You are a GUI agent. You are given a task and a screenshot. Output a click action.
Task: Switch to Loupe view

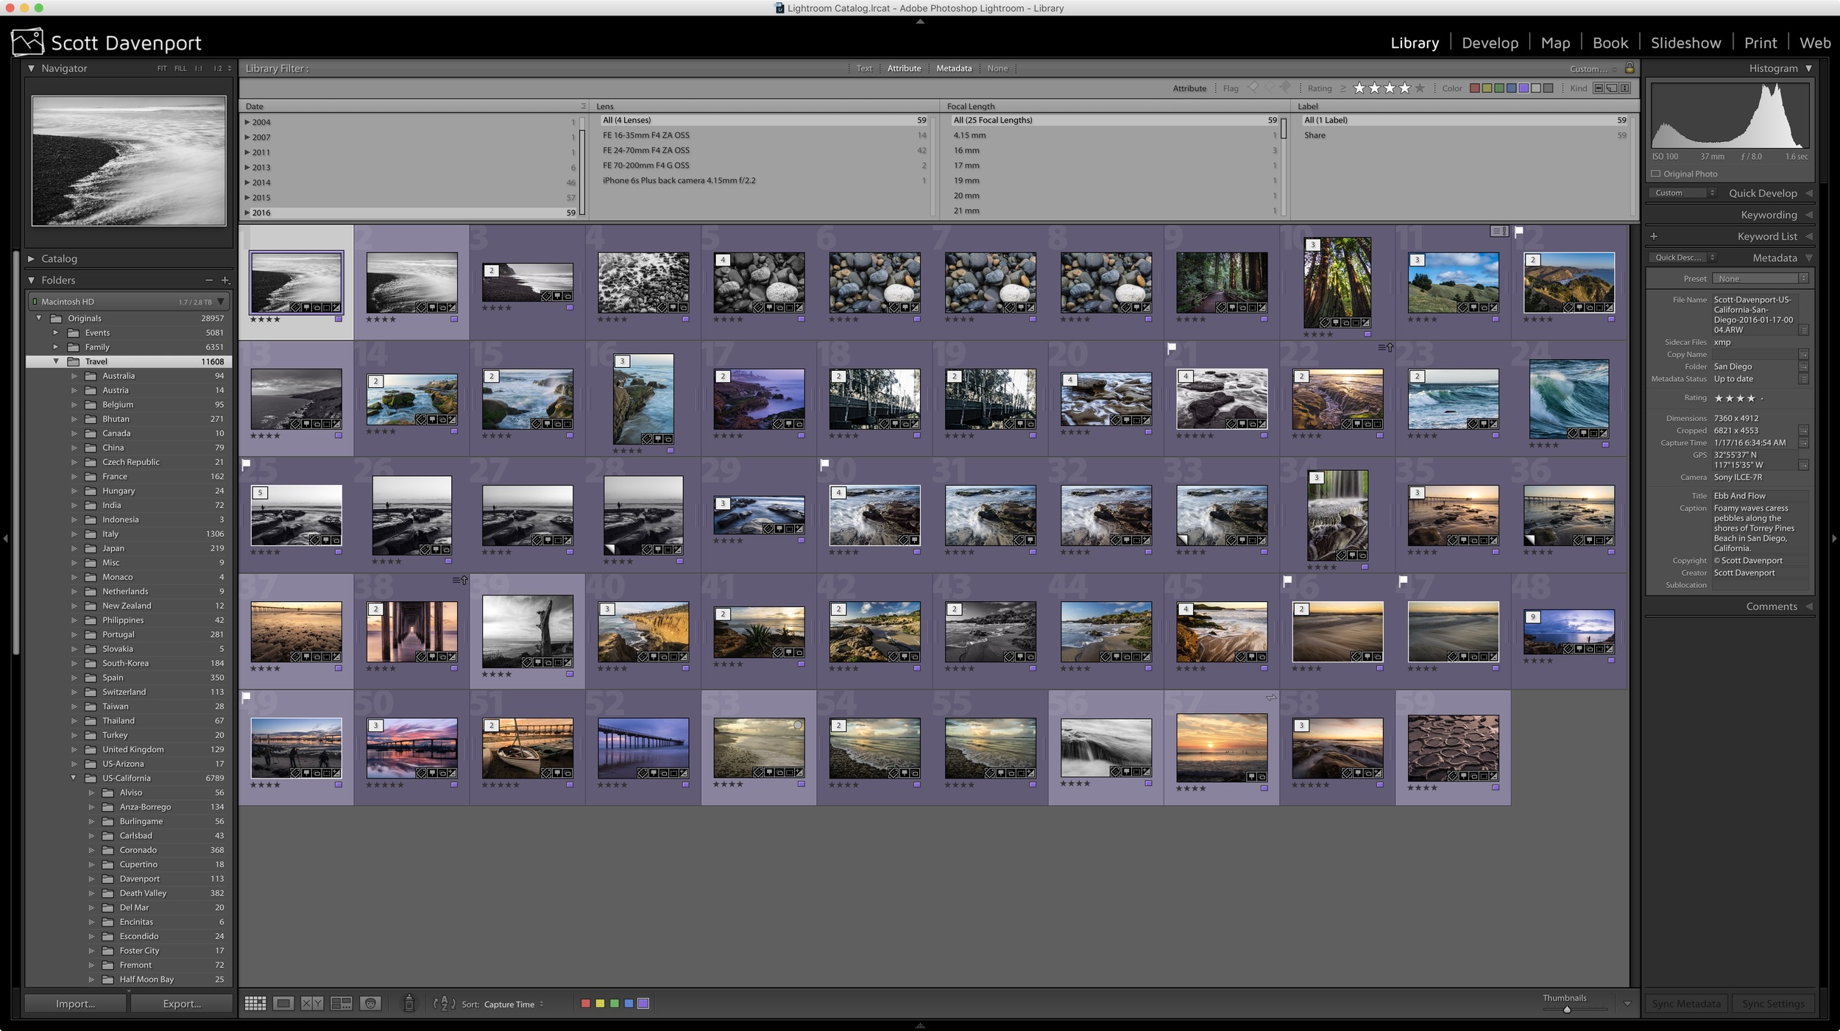pos(284,1003)
